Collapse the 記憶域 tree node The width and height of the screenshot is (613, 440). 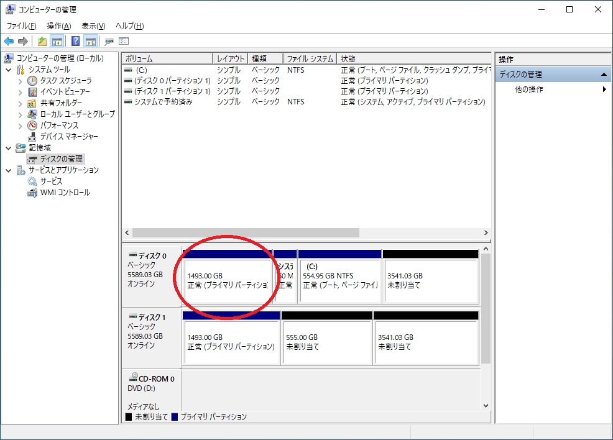coord(9,148)
